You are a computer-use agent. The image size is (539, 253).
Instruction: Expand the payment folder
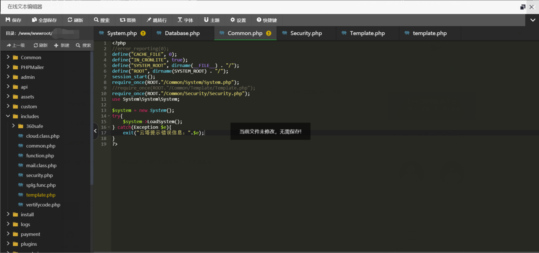click(8, 234)
